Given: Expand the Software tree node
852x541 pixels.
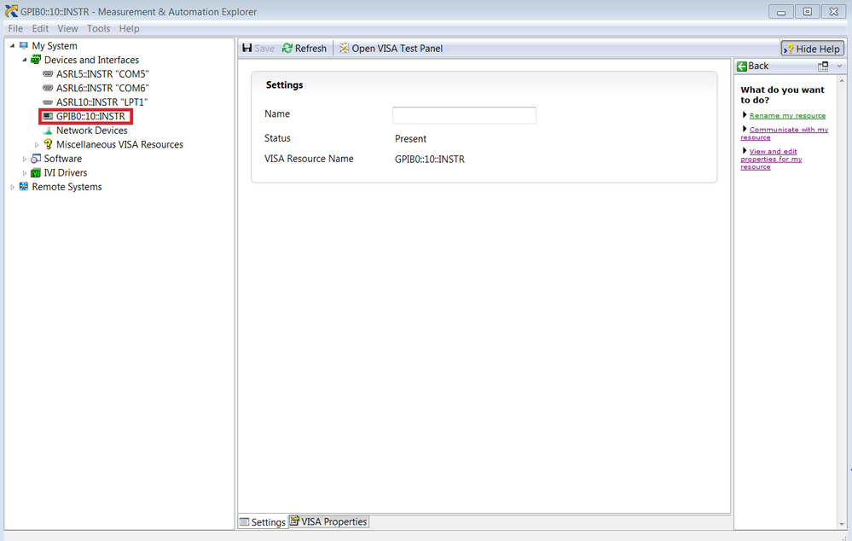Looking at the screenshot, I should [x=25, y=159].
